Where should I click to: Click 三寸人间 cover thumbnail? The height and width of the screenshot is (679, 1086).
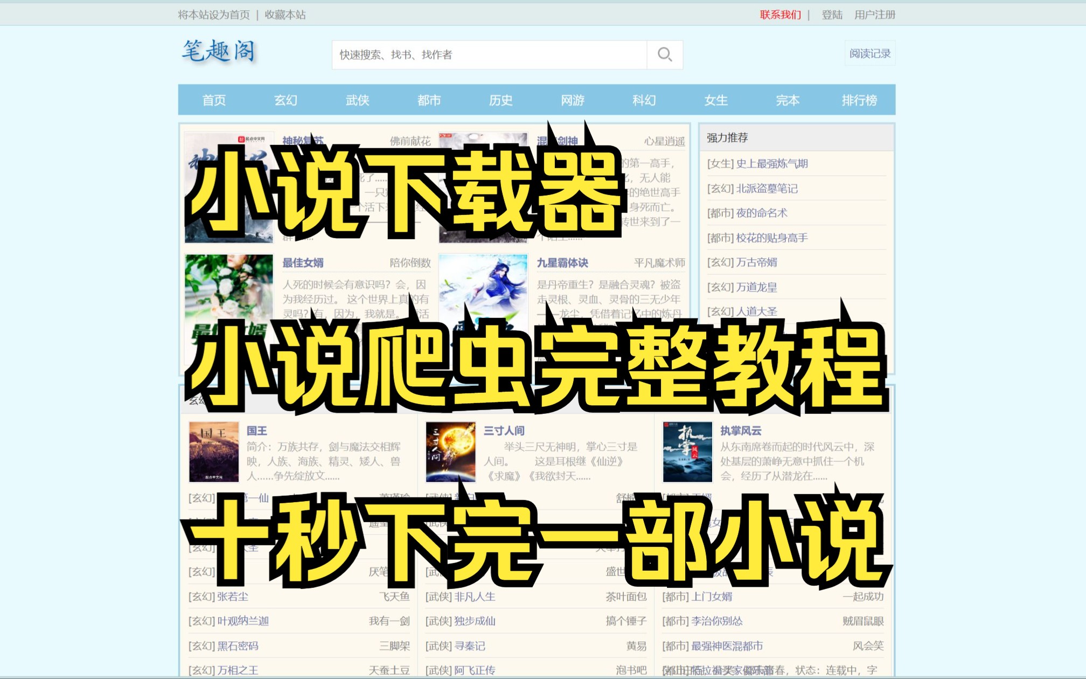(451, 452)
